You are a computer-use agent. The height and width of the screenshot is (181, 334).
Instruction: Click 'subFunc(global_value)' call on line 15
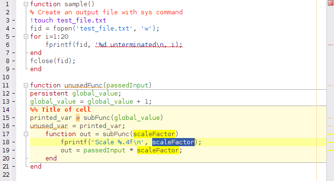(123, 117)
